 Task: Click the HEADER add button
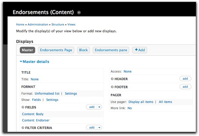(x=185, y=79)
